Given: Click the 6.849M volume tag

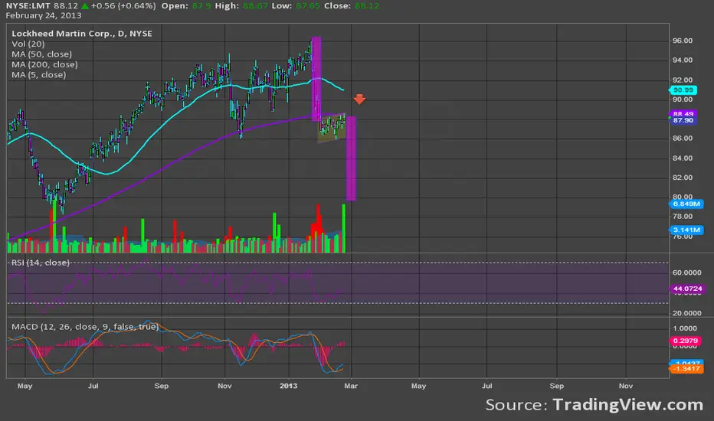Looking at the screenshot, I should [x=686, y=204].
